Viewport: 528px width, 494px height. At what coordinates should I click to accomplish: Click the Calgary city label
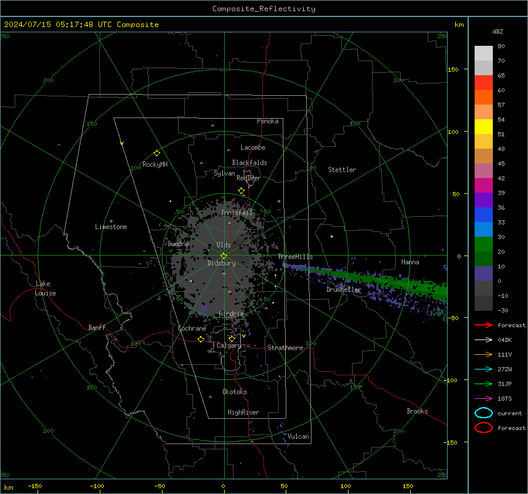tap(229, 345)
